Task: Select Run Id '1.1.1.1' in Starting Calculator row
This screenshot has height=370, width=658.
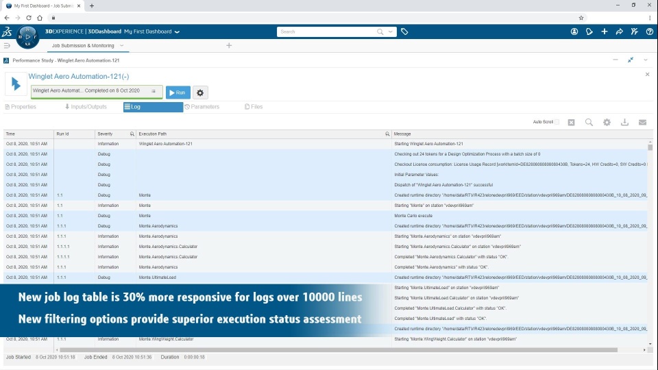Action: (63, 247)
